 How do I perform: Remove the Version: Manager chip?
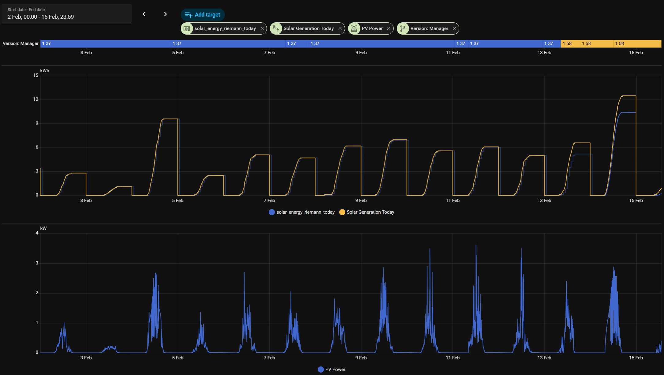pyautogui.click(x=454, y=28)
